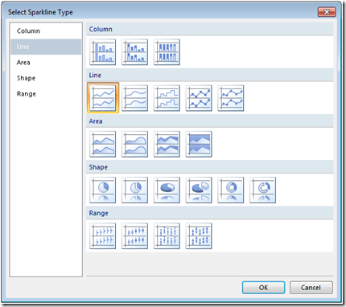This screenshot has width=346, height=307.
Task: Pick the Stepped Line sparkline icon
Action: tap(167, 98)
